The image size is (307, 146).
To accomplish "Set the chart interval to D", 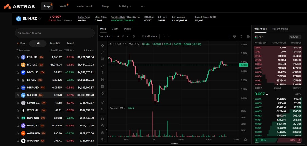I will click(123, 36).
